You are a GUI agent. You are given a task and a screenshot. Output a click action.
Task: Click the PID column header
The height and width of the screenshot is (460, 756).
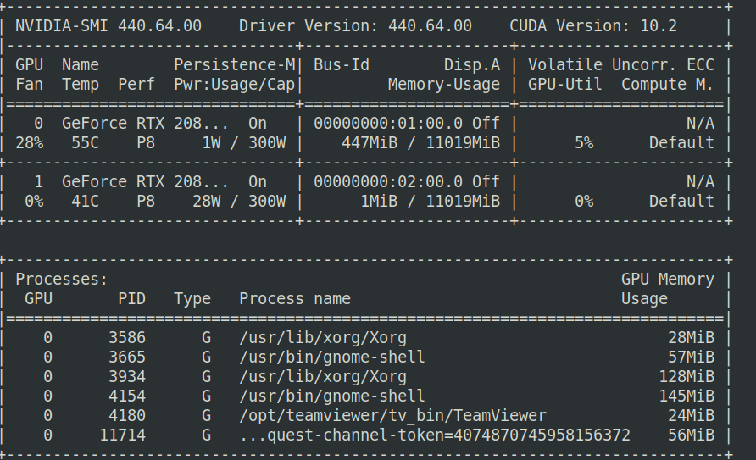pyautogui.click(x=131, y=299)
